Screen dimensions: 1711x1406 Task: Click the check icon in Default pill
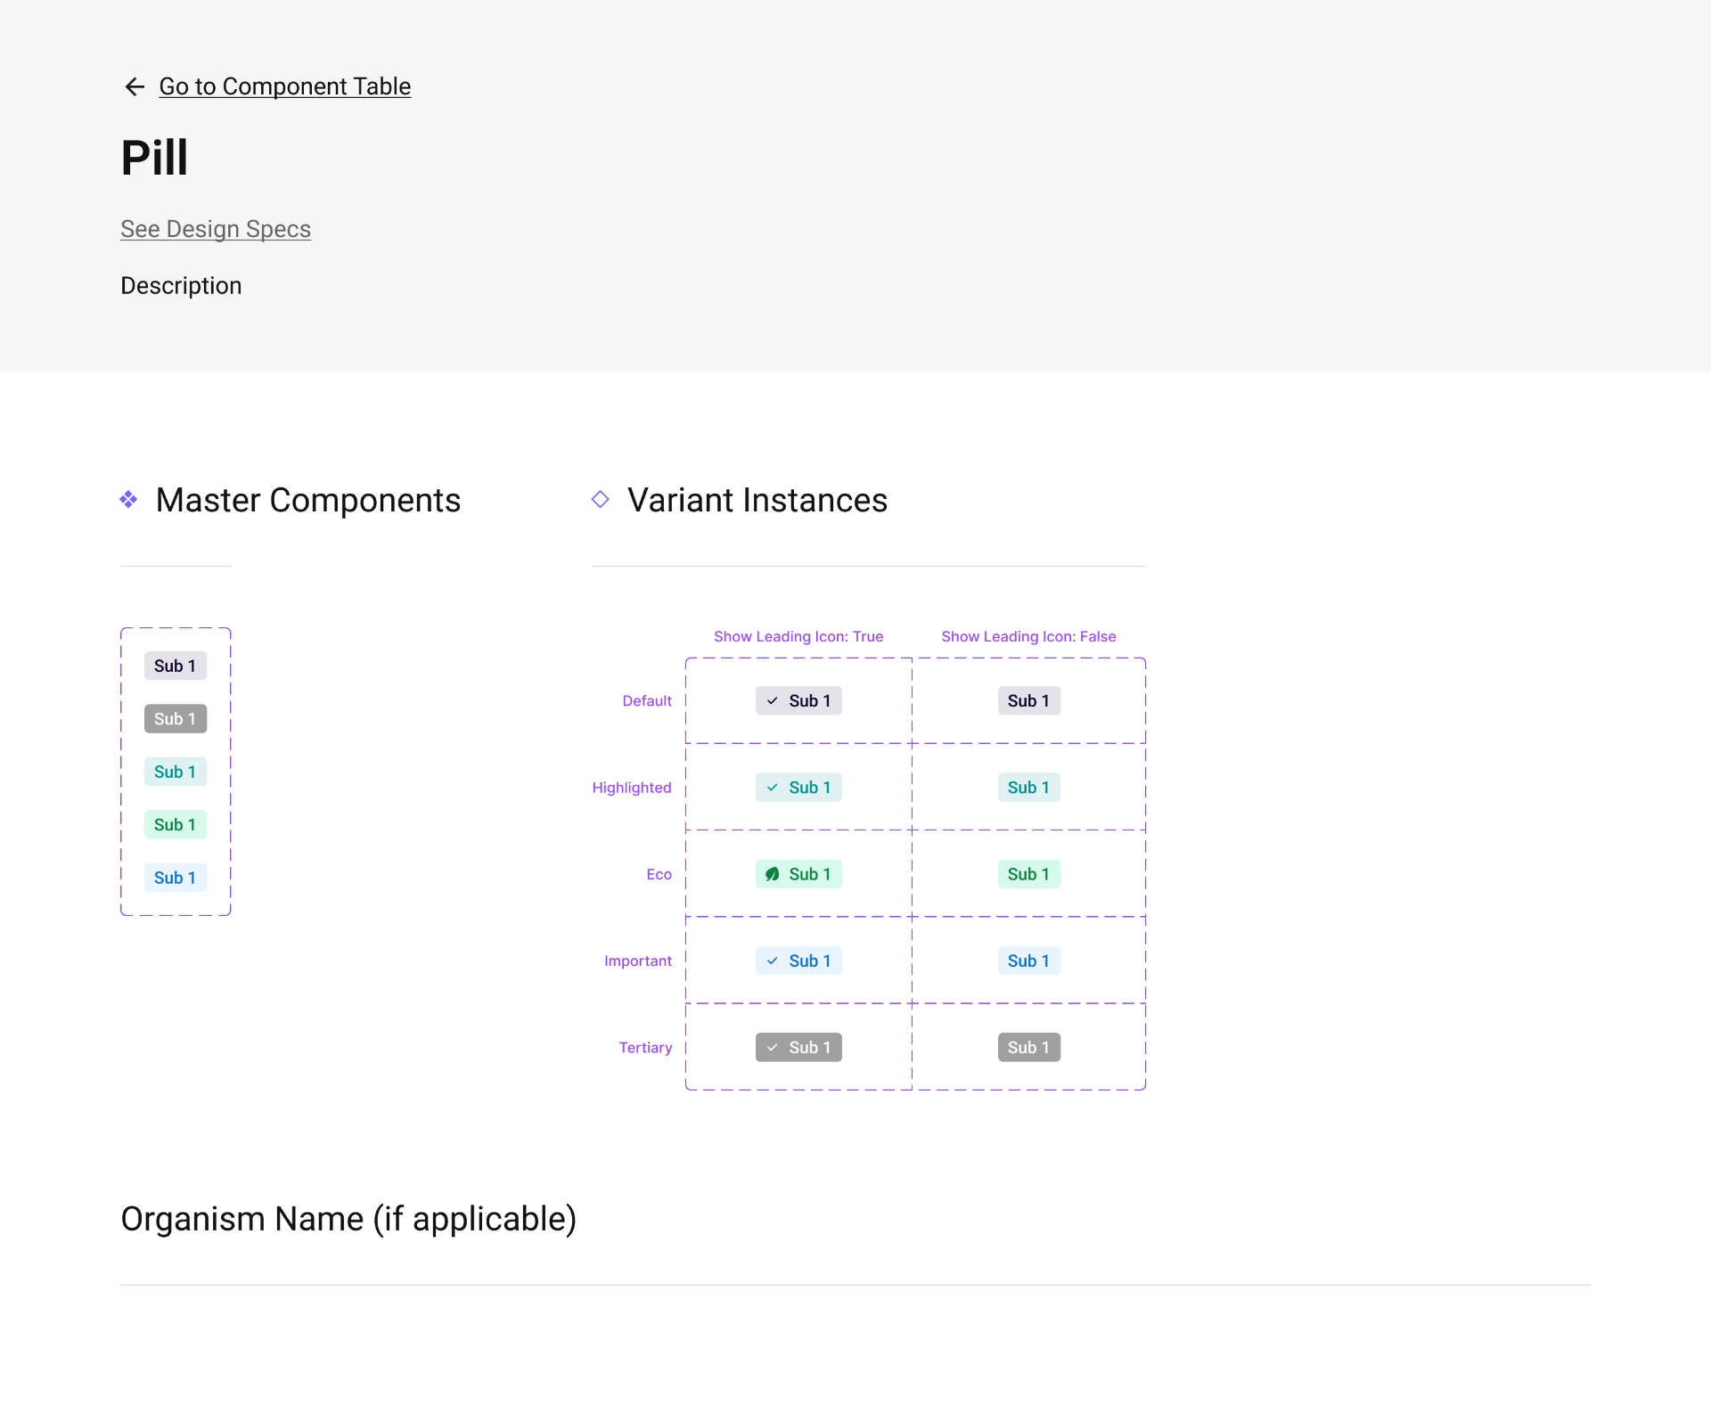773,701
